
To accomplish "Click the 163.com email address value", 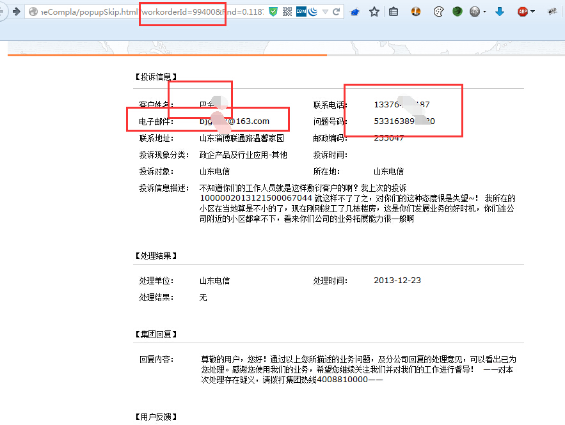I will pyautogui.click(x=234, y=121).
